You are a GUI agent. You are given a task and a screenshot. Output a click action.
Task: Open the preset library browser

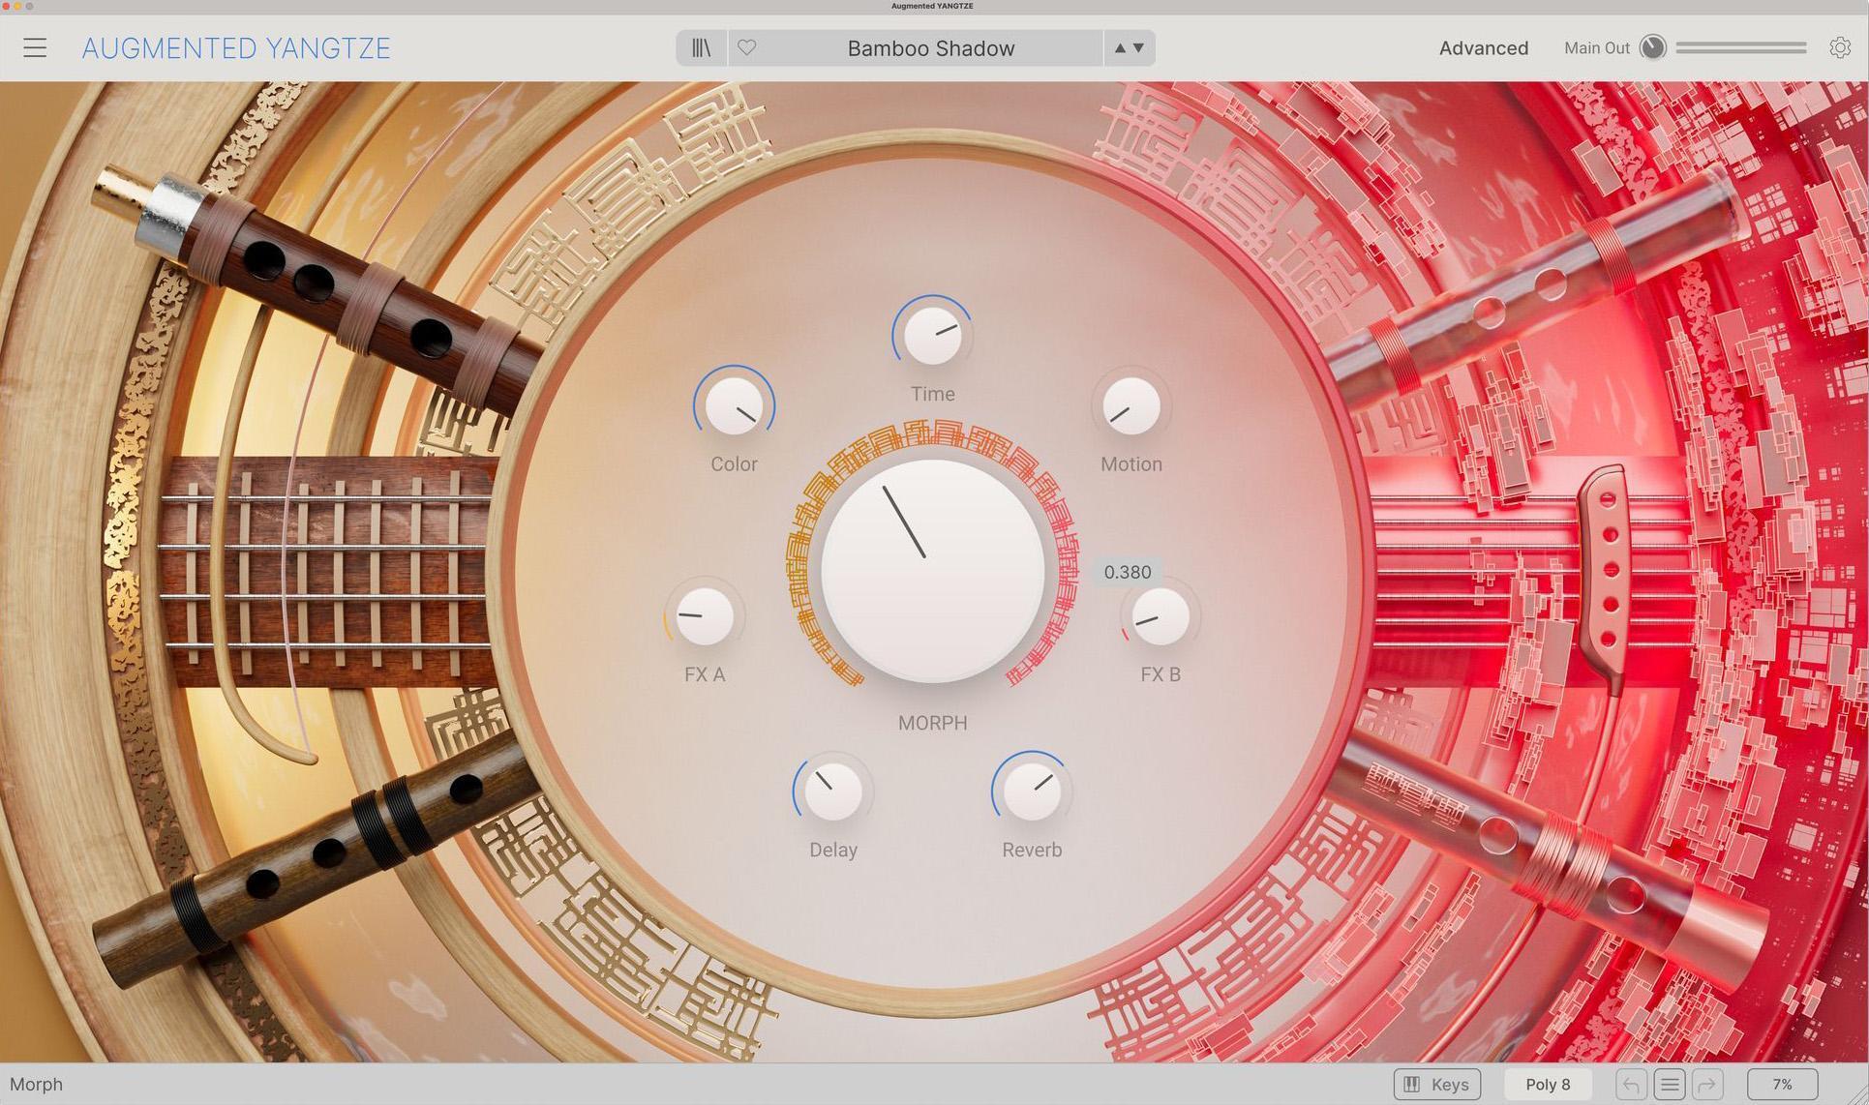701,47
